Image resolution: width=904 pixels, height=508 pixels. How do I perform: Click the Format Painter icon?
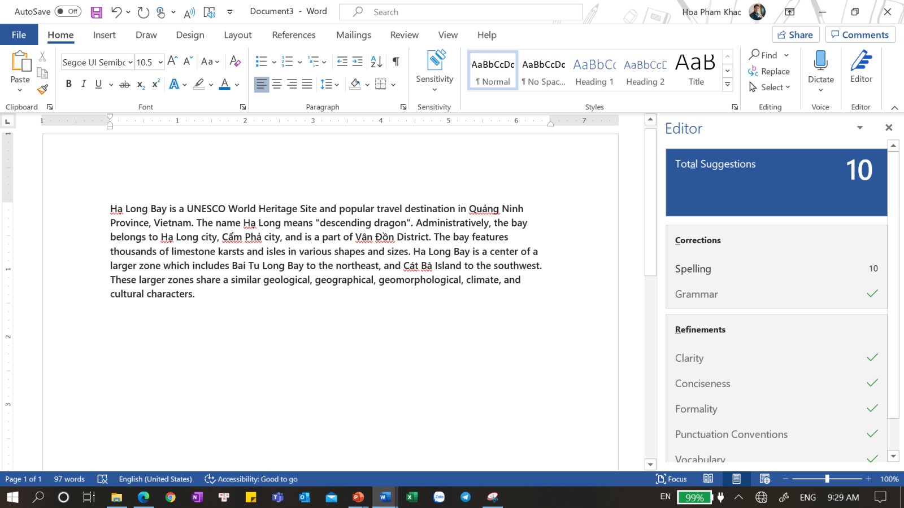42,89
